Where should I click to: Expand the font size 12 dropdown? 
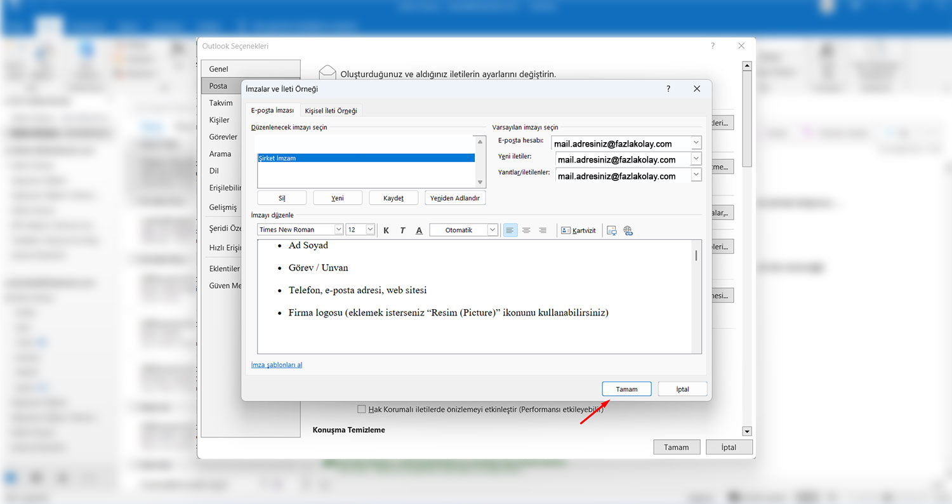(x=370, y=230)
